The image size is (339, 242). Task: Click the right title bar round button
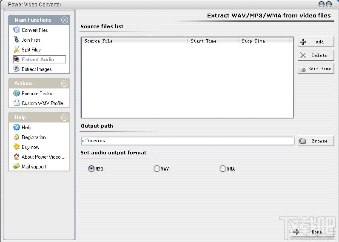tap(329, 4)
